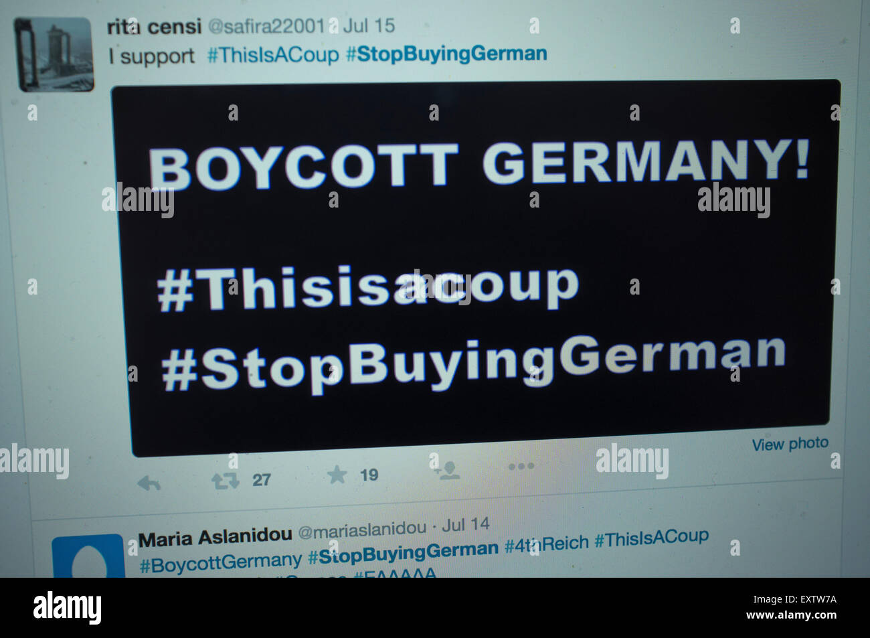Open the more options ellipsis
The height and width of the screenshot is (638, 870).
[x=521, y=466]
